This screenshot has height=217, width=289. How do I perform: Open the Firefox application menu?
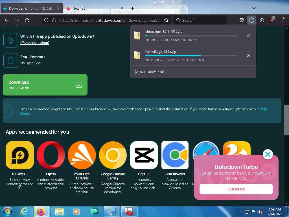pyautogui.click(x=282, y=20)
